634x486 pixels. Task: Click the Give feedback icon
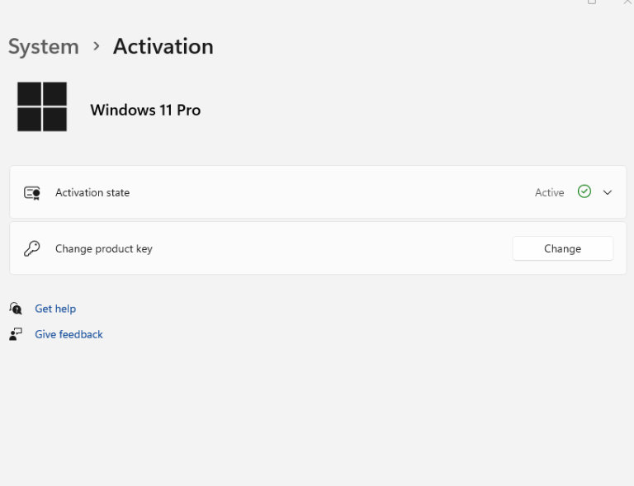(x=16, y=334)
